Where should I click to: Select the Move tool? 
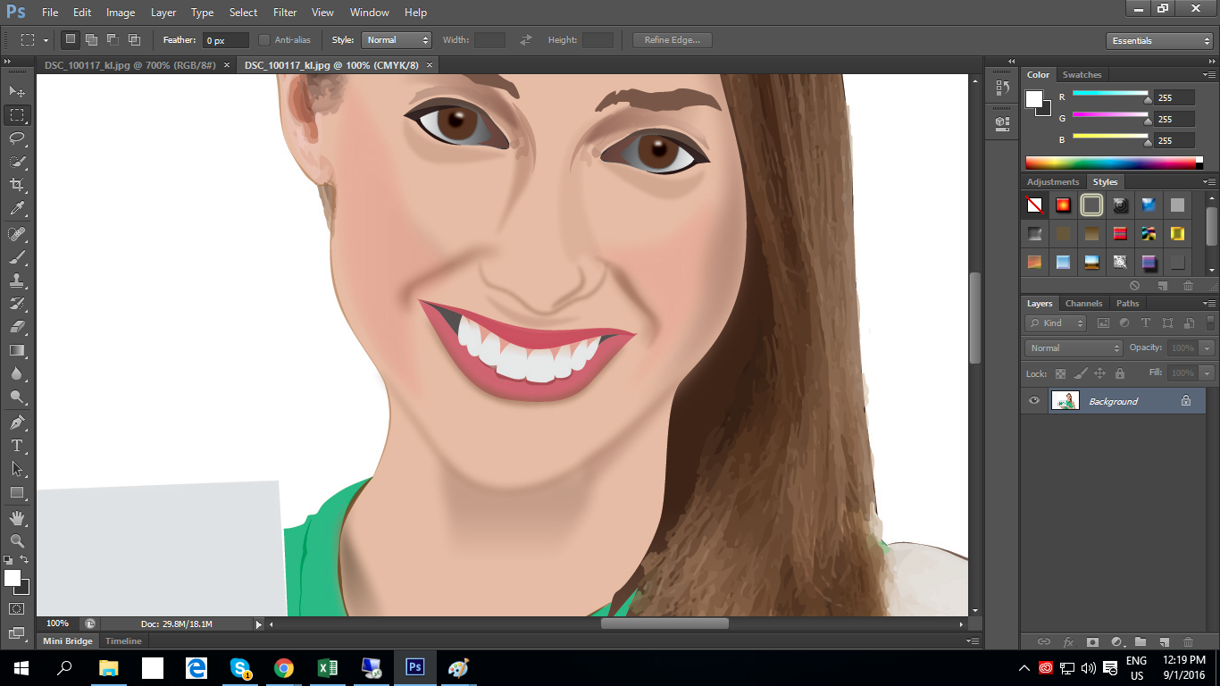coord(18,91)
